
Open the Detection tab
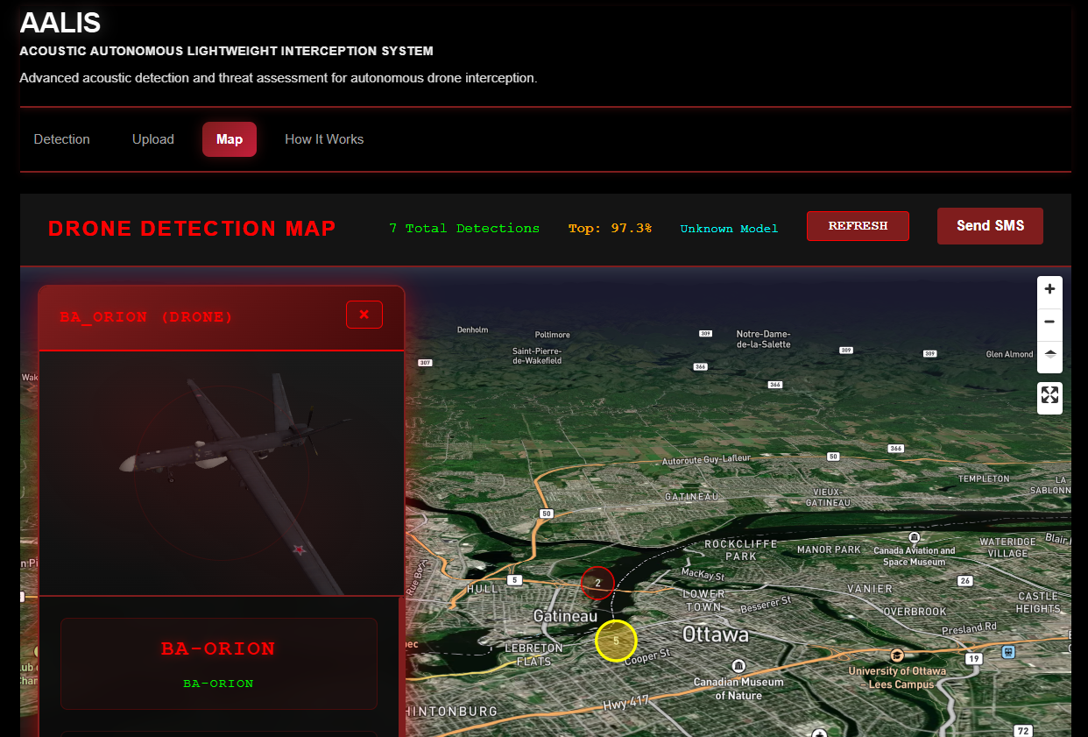pos(61,139)
